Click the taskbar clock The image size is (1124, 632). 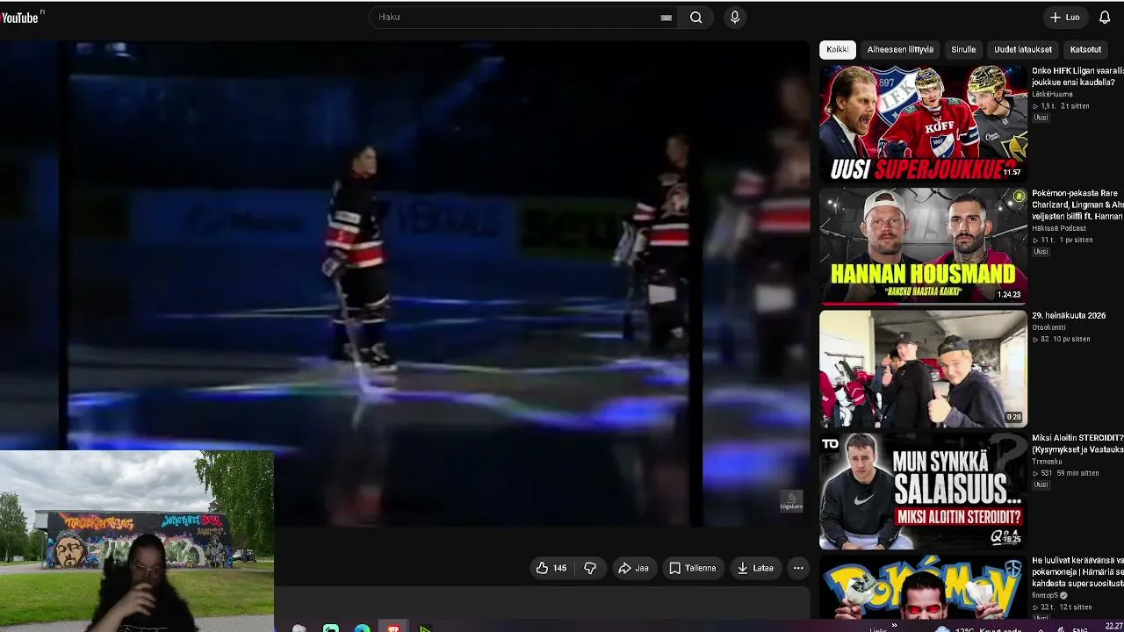click(1113, 627)
